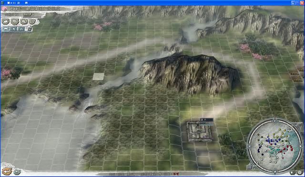Click the bird-shaped icon button in top-left toolbar
Viewport: 305px width, 177px height.
[x=6, y=21]
